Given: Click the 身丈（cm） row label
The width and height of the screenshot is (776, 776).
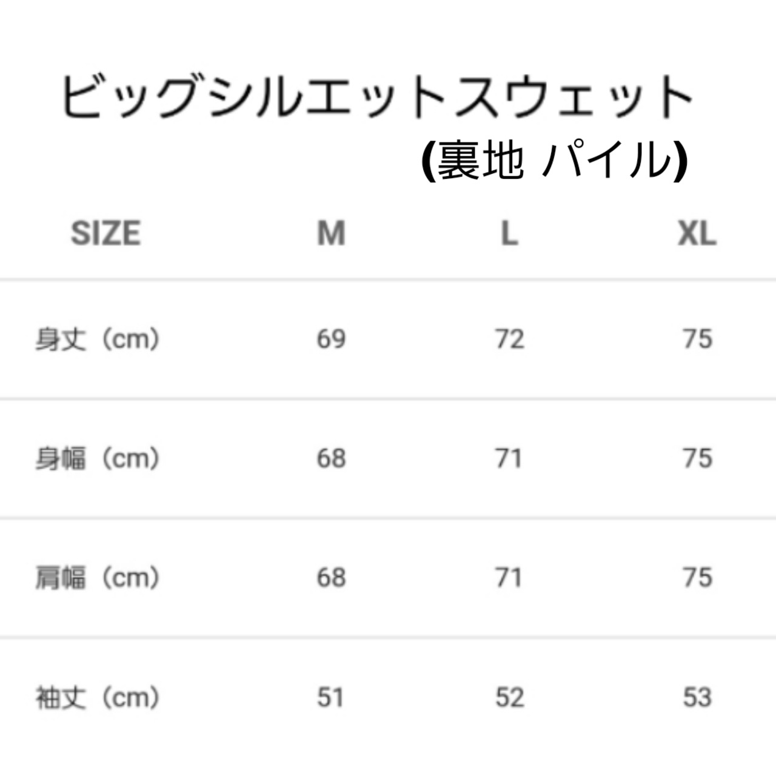Looking at the screenshot, I should [97, 339].
